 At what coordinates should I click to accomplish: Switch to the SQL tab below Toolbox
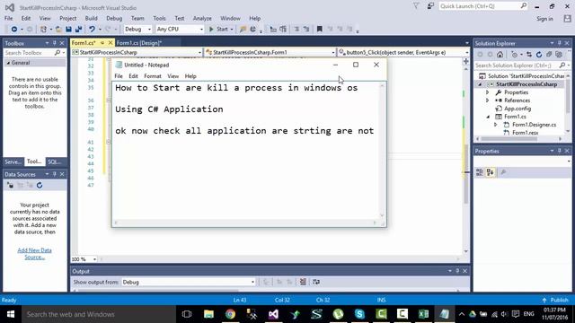click(54, 161)
